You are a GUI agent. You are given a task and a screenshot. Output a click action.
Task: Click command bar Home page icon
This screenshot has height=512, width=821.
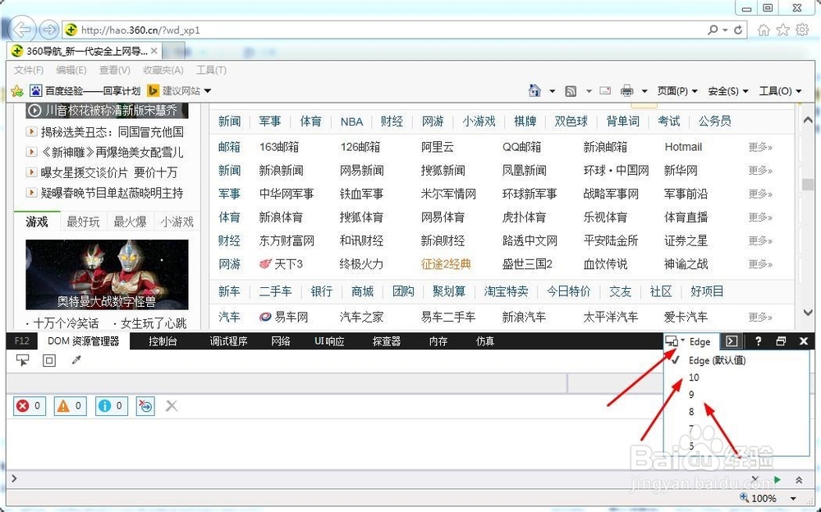(534, 90)
